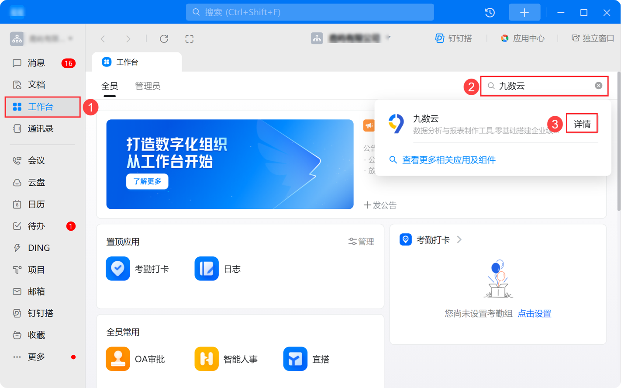Viewport: 621px width, 388px height.
Task: Open the 智能人事 app
Action: 226,359
